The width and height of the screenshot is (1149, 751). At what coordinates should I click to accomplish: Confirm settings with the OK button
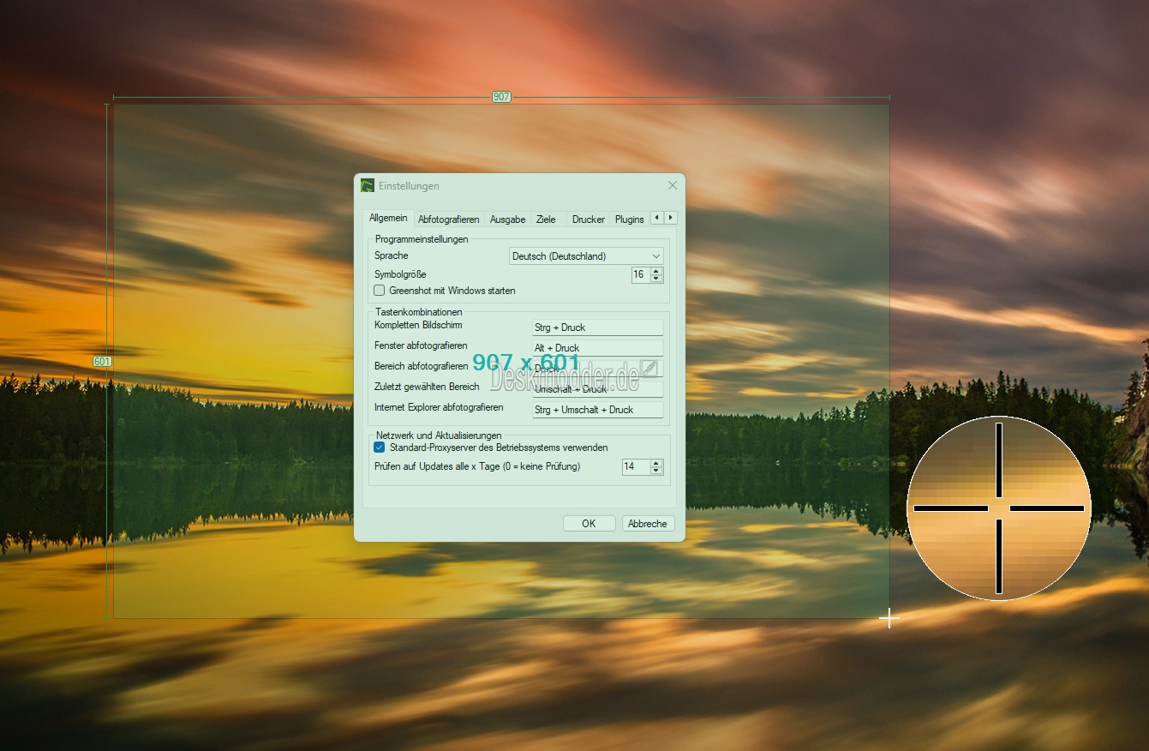[589, 524]
